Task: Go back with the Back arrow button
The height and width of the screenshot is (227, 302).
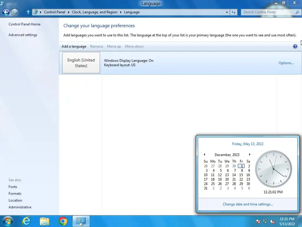Action: [x=6, y=12]
